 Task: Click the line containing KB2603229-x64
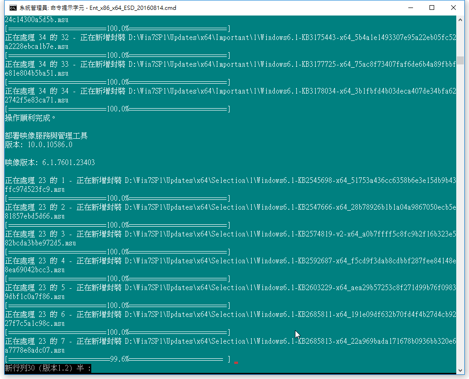tap(231, 288)
